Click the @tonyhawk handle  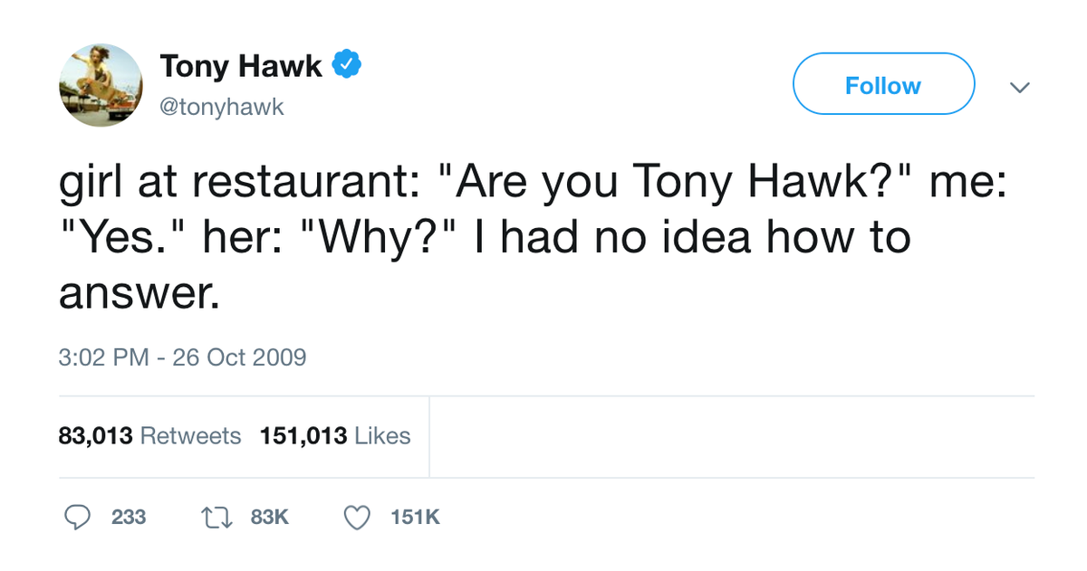click(x=222, y=108)
